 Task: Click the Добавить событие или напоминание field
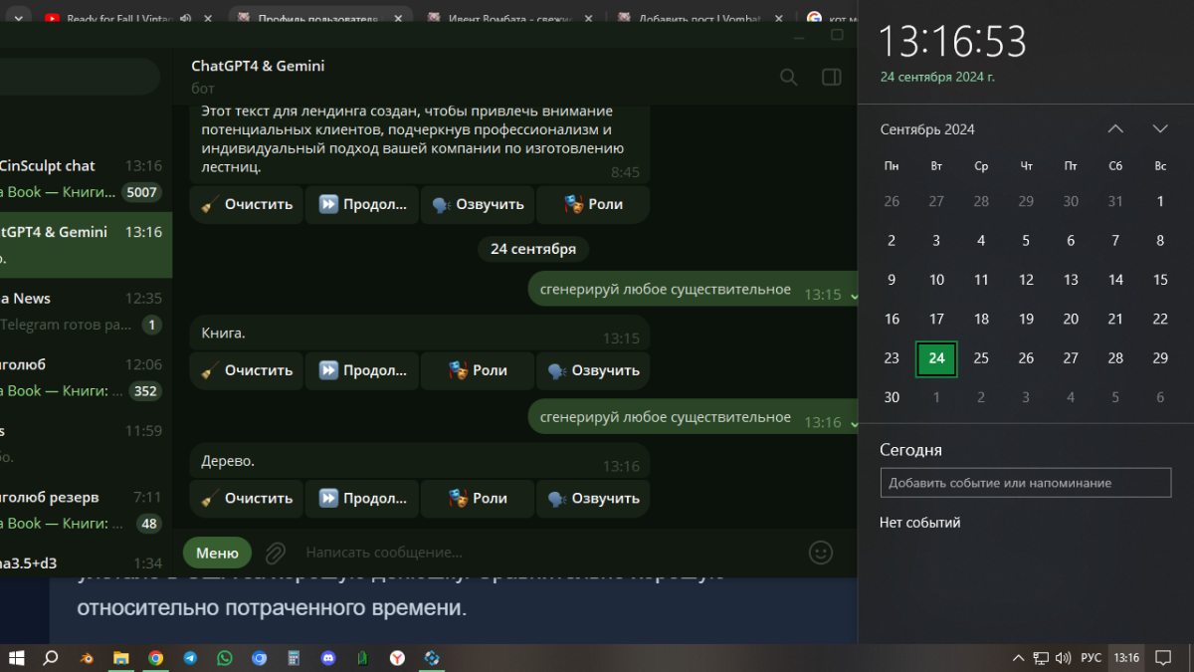[x=1026, y=483]
